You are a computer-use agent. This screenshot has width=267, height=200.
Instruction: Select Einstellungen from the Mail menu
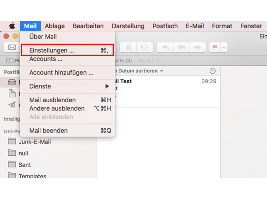coord(67,50)
